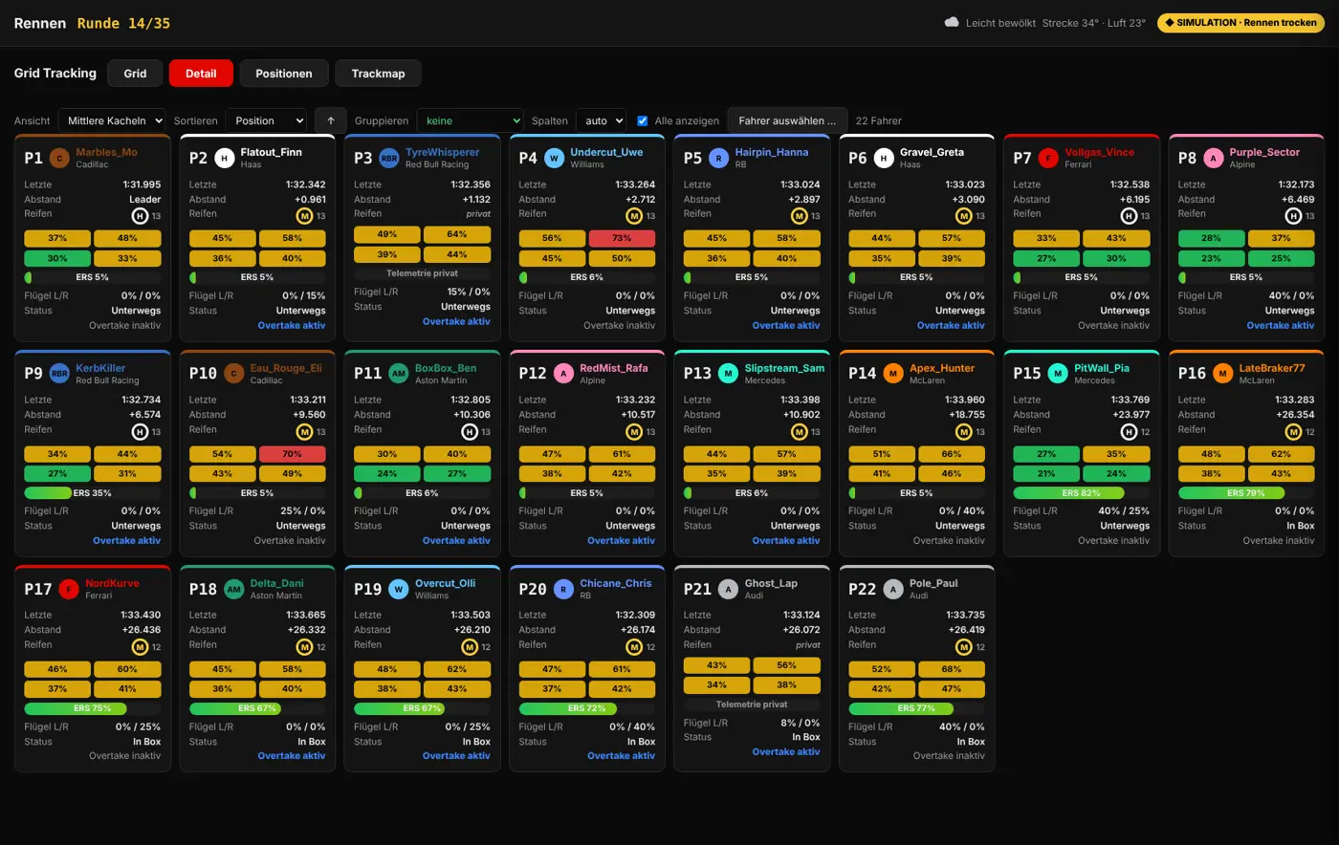
Task: Click the ERS 82% bar on PitWall_Pia's card
Action: click(x=1082, y=493)
